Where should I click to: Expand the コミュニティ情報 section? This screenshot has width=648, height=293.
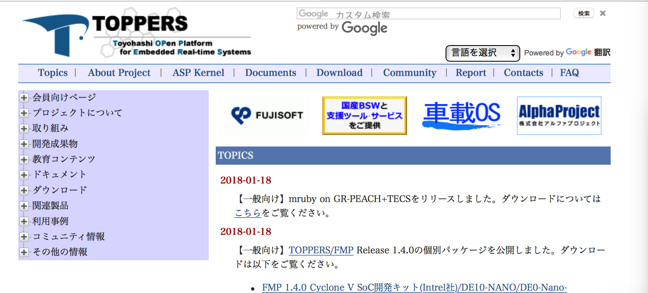(x=24, y=236)
